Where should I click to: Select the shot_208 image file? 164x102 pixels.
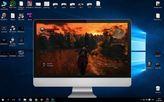158,66
